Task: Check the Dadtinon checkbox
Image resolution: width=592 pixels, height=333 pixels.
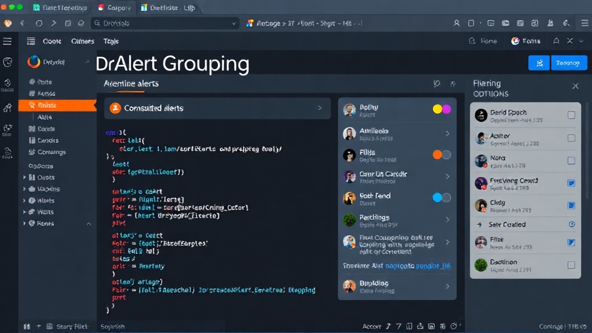Action: [x=571, y=265]
